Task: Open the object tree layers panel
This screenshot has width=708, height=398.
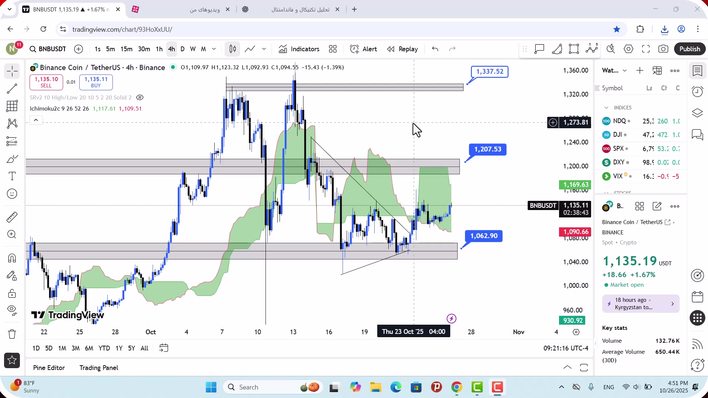Action: point(697,113)
